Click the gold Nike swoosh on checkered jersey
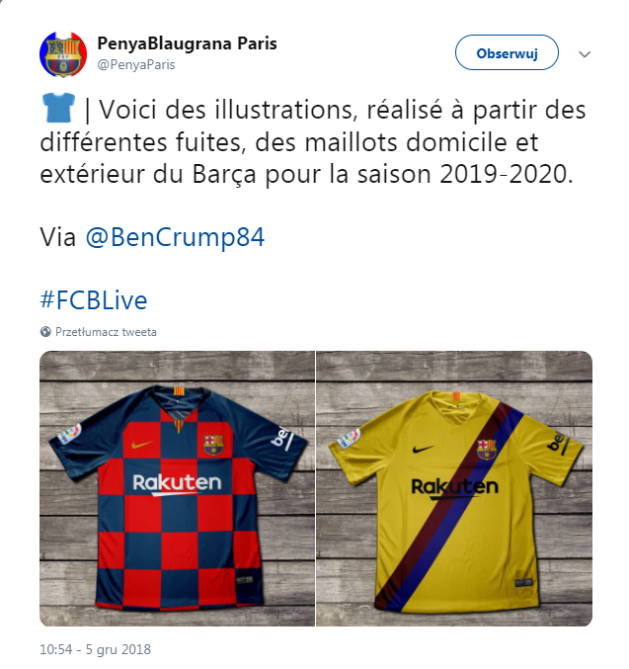 click(x=141, y=445)
